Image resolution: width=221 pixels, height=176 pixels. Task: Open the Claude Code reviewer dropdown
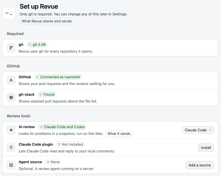(198, 130)
